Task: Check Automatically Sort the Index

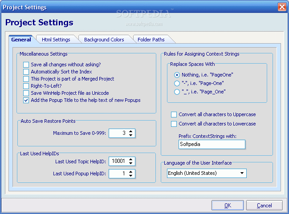Action: [x=26, y=72]
